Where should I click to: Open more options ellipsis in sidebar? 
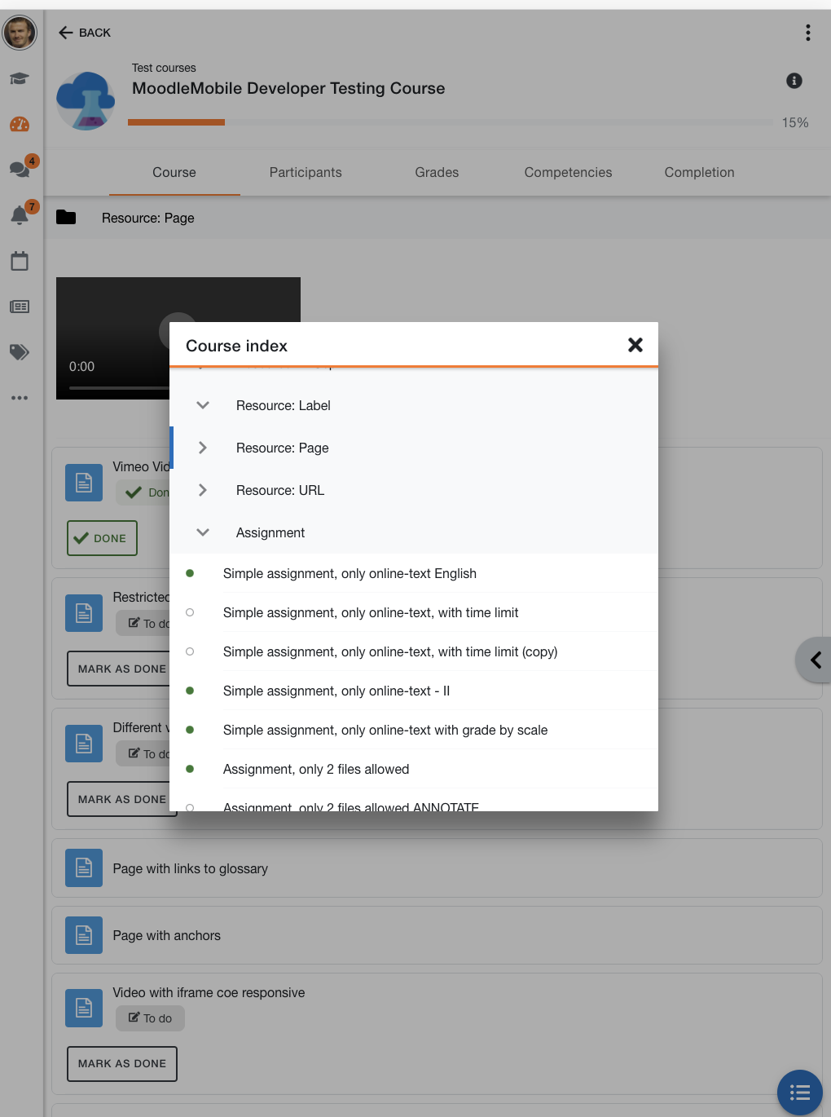(20, 398)
